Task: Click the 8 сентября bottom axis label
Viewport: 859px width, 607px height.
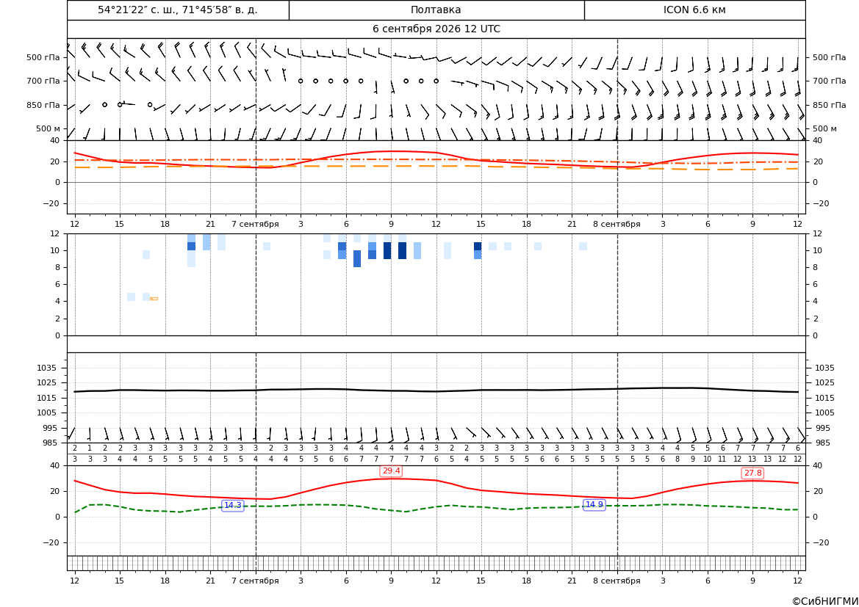Action: (617, 581)
